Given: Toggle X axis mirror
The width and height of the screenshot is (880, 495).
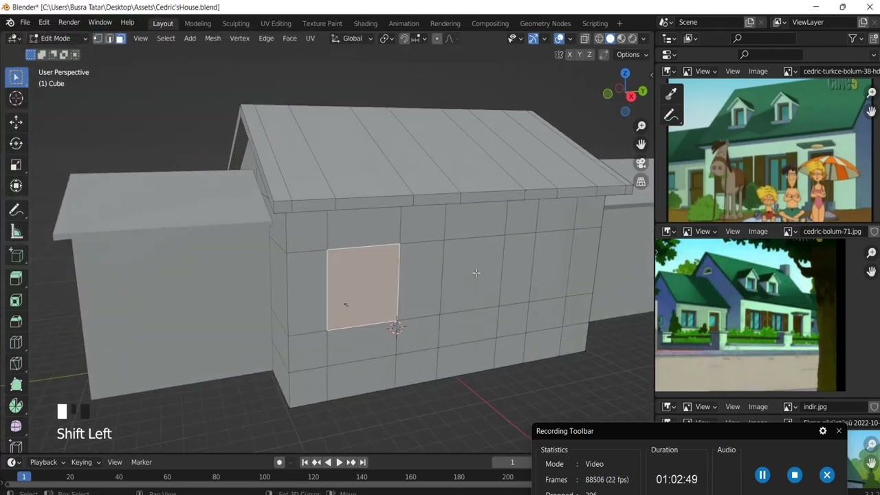Looking at the screenshot, I should coord(569,55).
